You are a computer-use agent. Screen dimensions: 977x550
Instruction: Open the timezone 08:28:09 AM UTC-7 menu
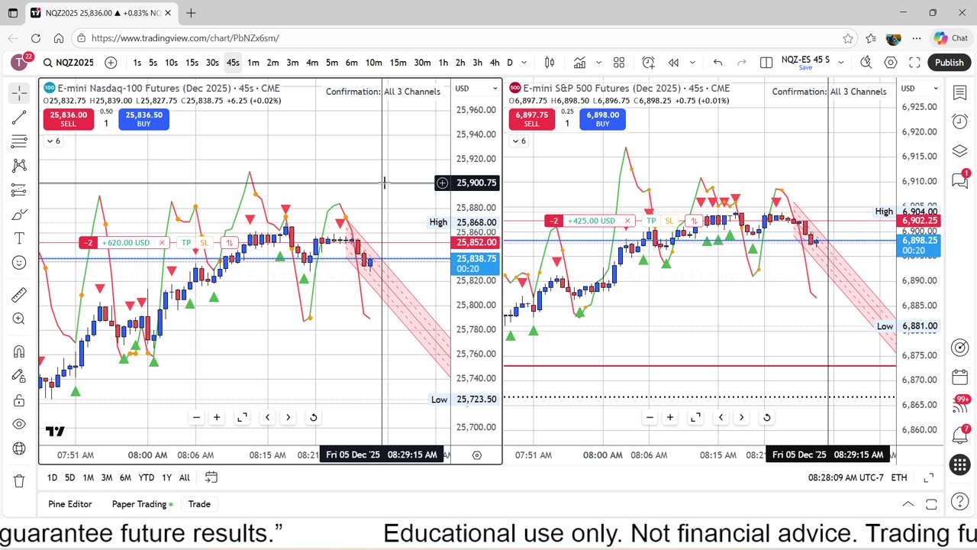(x=845, y=477)
